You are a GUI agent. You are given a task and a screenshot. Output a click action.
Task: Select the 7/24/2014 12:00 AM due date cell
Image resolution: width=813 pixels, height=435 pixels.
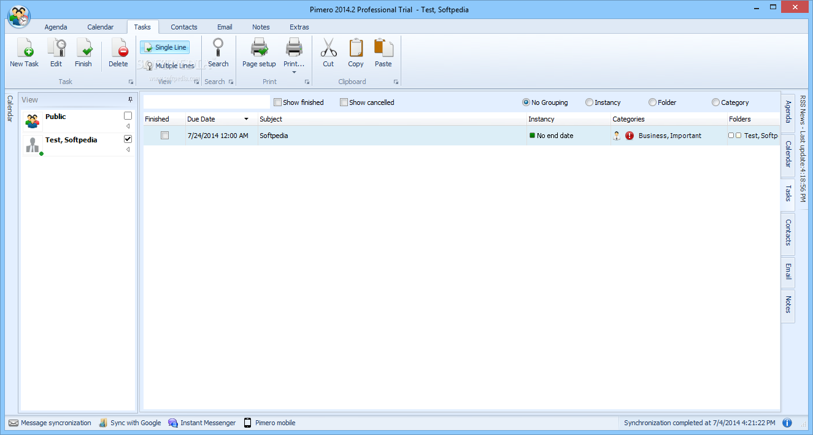(x=222, y=136)
